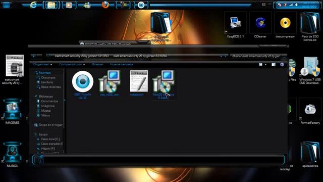The width and height of the screenshot is (323, 182).
Task: Open Explorer help question mark icon
Action: (282, 65)
